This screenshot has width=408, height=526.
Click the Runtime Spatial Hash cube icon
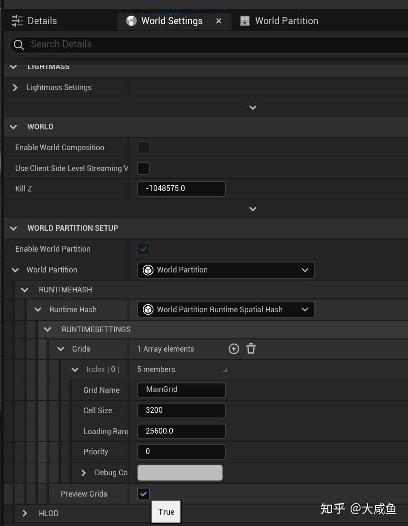[x=148, y=310]
